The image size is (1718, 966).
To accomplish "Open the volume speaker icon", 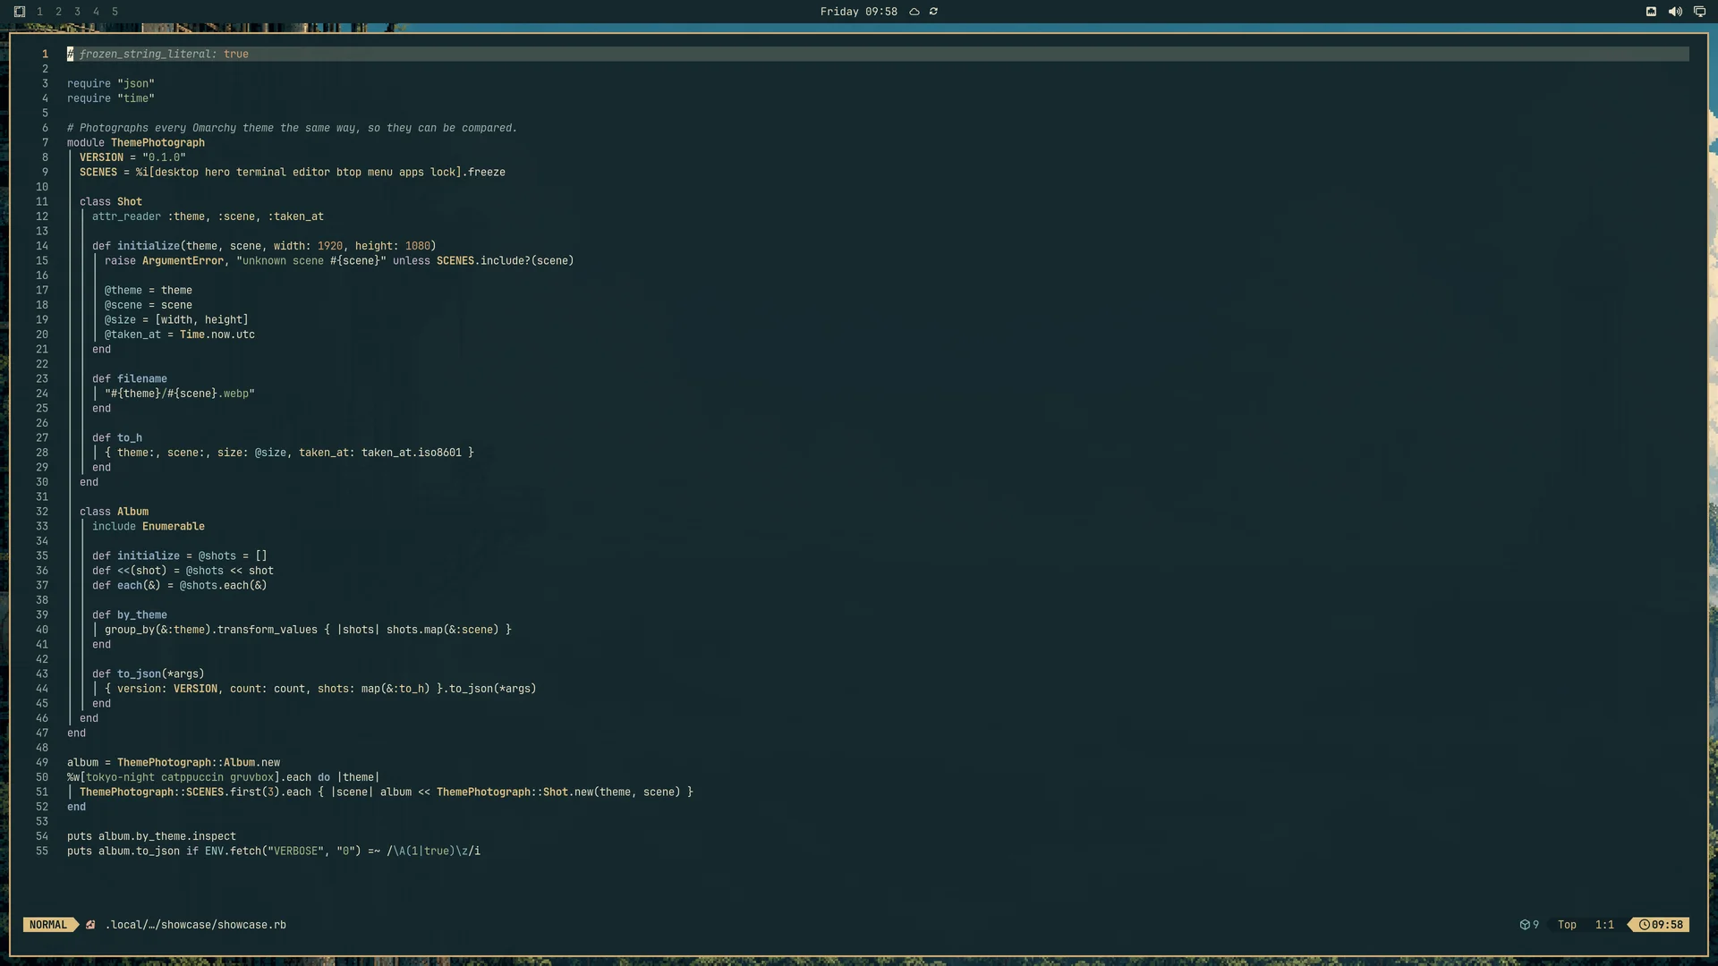I will point(1675,12).
